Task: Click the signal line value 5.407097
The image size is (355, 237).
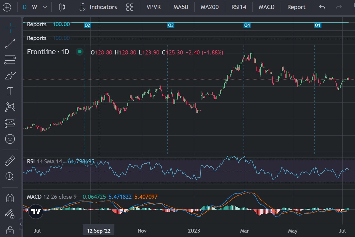Action: (146, 196)
